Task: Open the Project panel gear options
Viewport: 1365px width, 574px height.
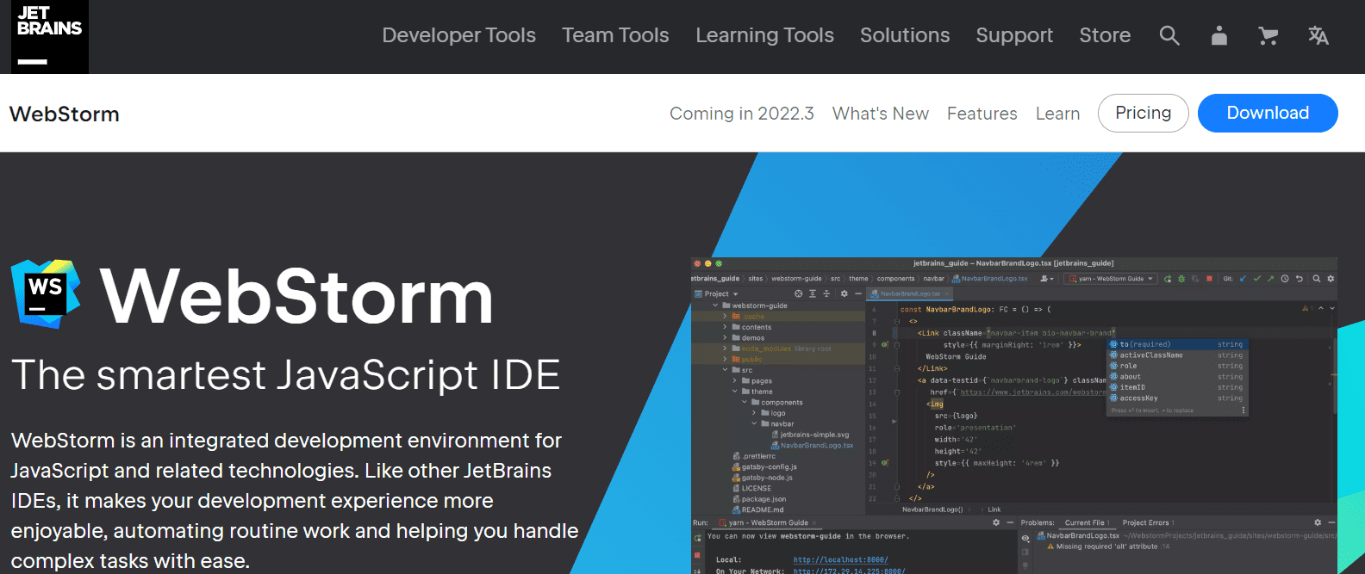Action: (845, 293)
